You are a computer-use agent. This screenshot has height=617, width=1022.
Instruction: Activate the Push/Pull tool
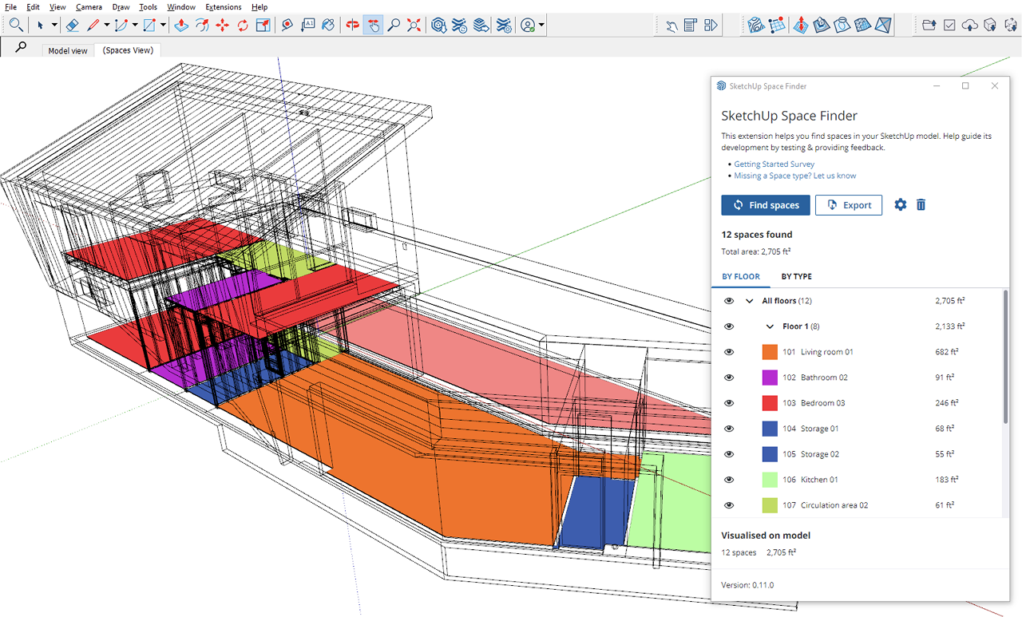pyautogui.click(x=181, y=25)
